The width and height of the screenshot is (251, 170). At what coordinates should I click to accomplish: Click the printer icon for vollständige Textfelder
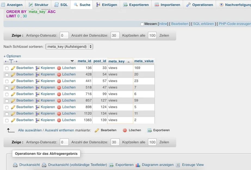44,165
